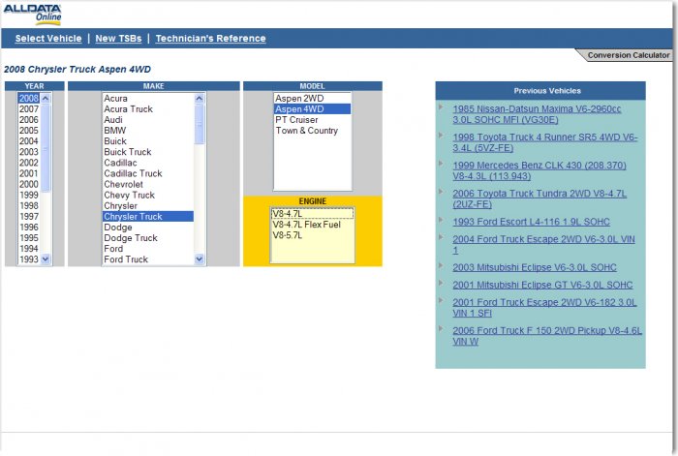The height and width of the screenshot is (456, 678).
Task: Select year 1999
Action: point(28,195)
